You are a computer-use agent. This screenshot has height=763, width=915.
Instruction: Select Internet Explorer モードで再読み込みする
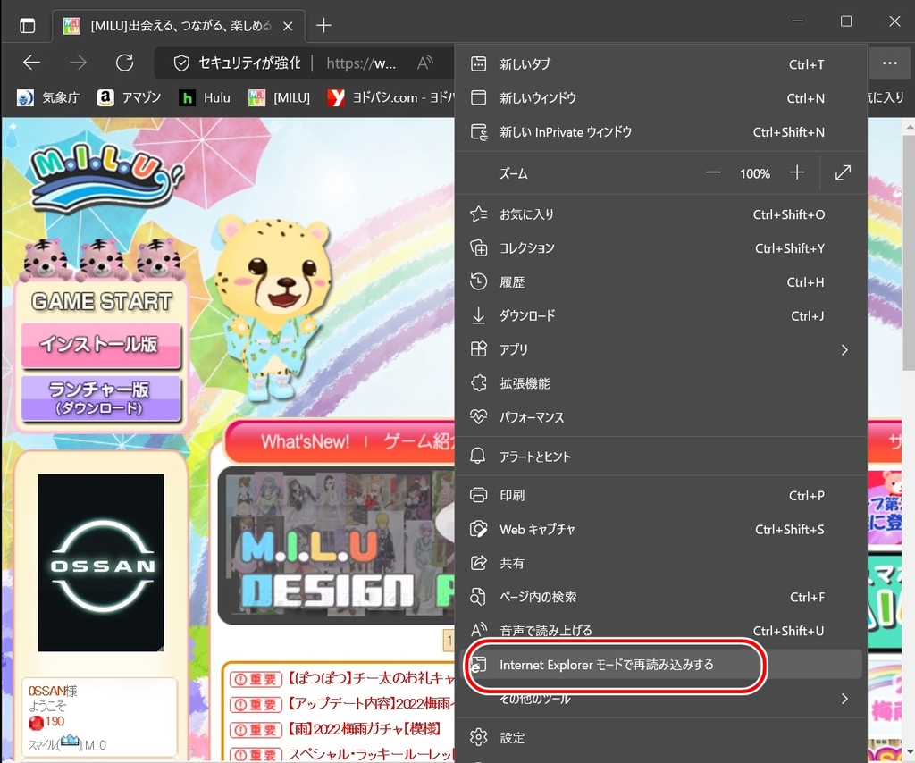click(x=607, y=665)
